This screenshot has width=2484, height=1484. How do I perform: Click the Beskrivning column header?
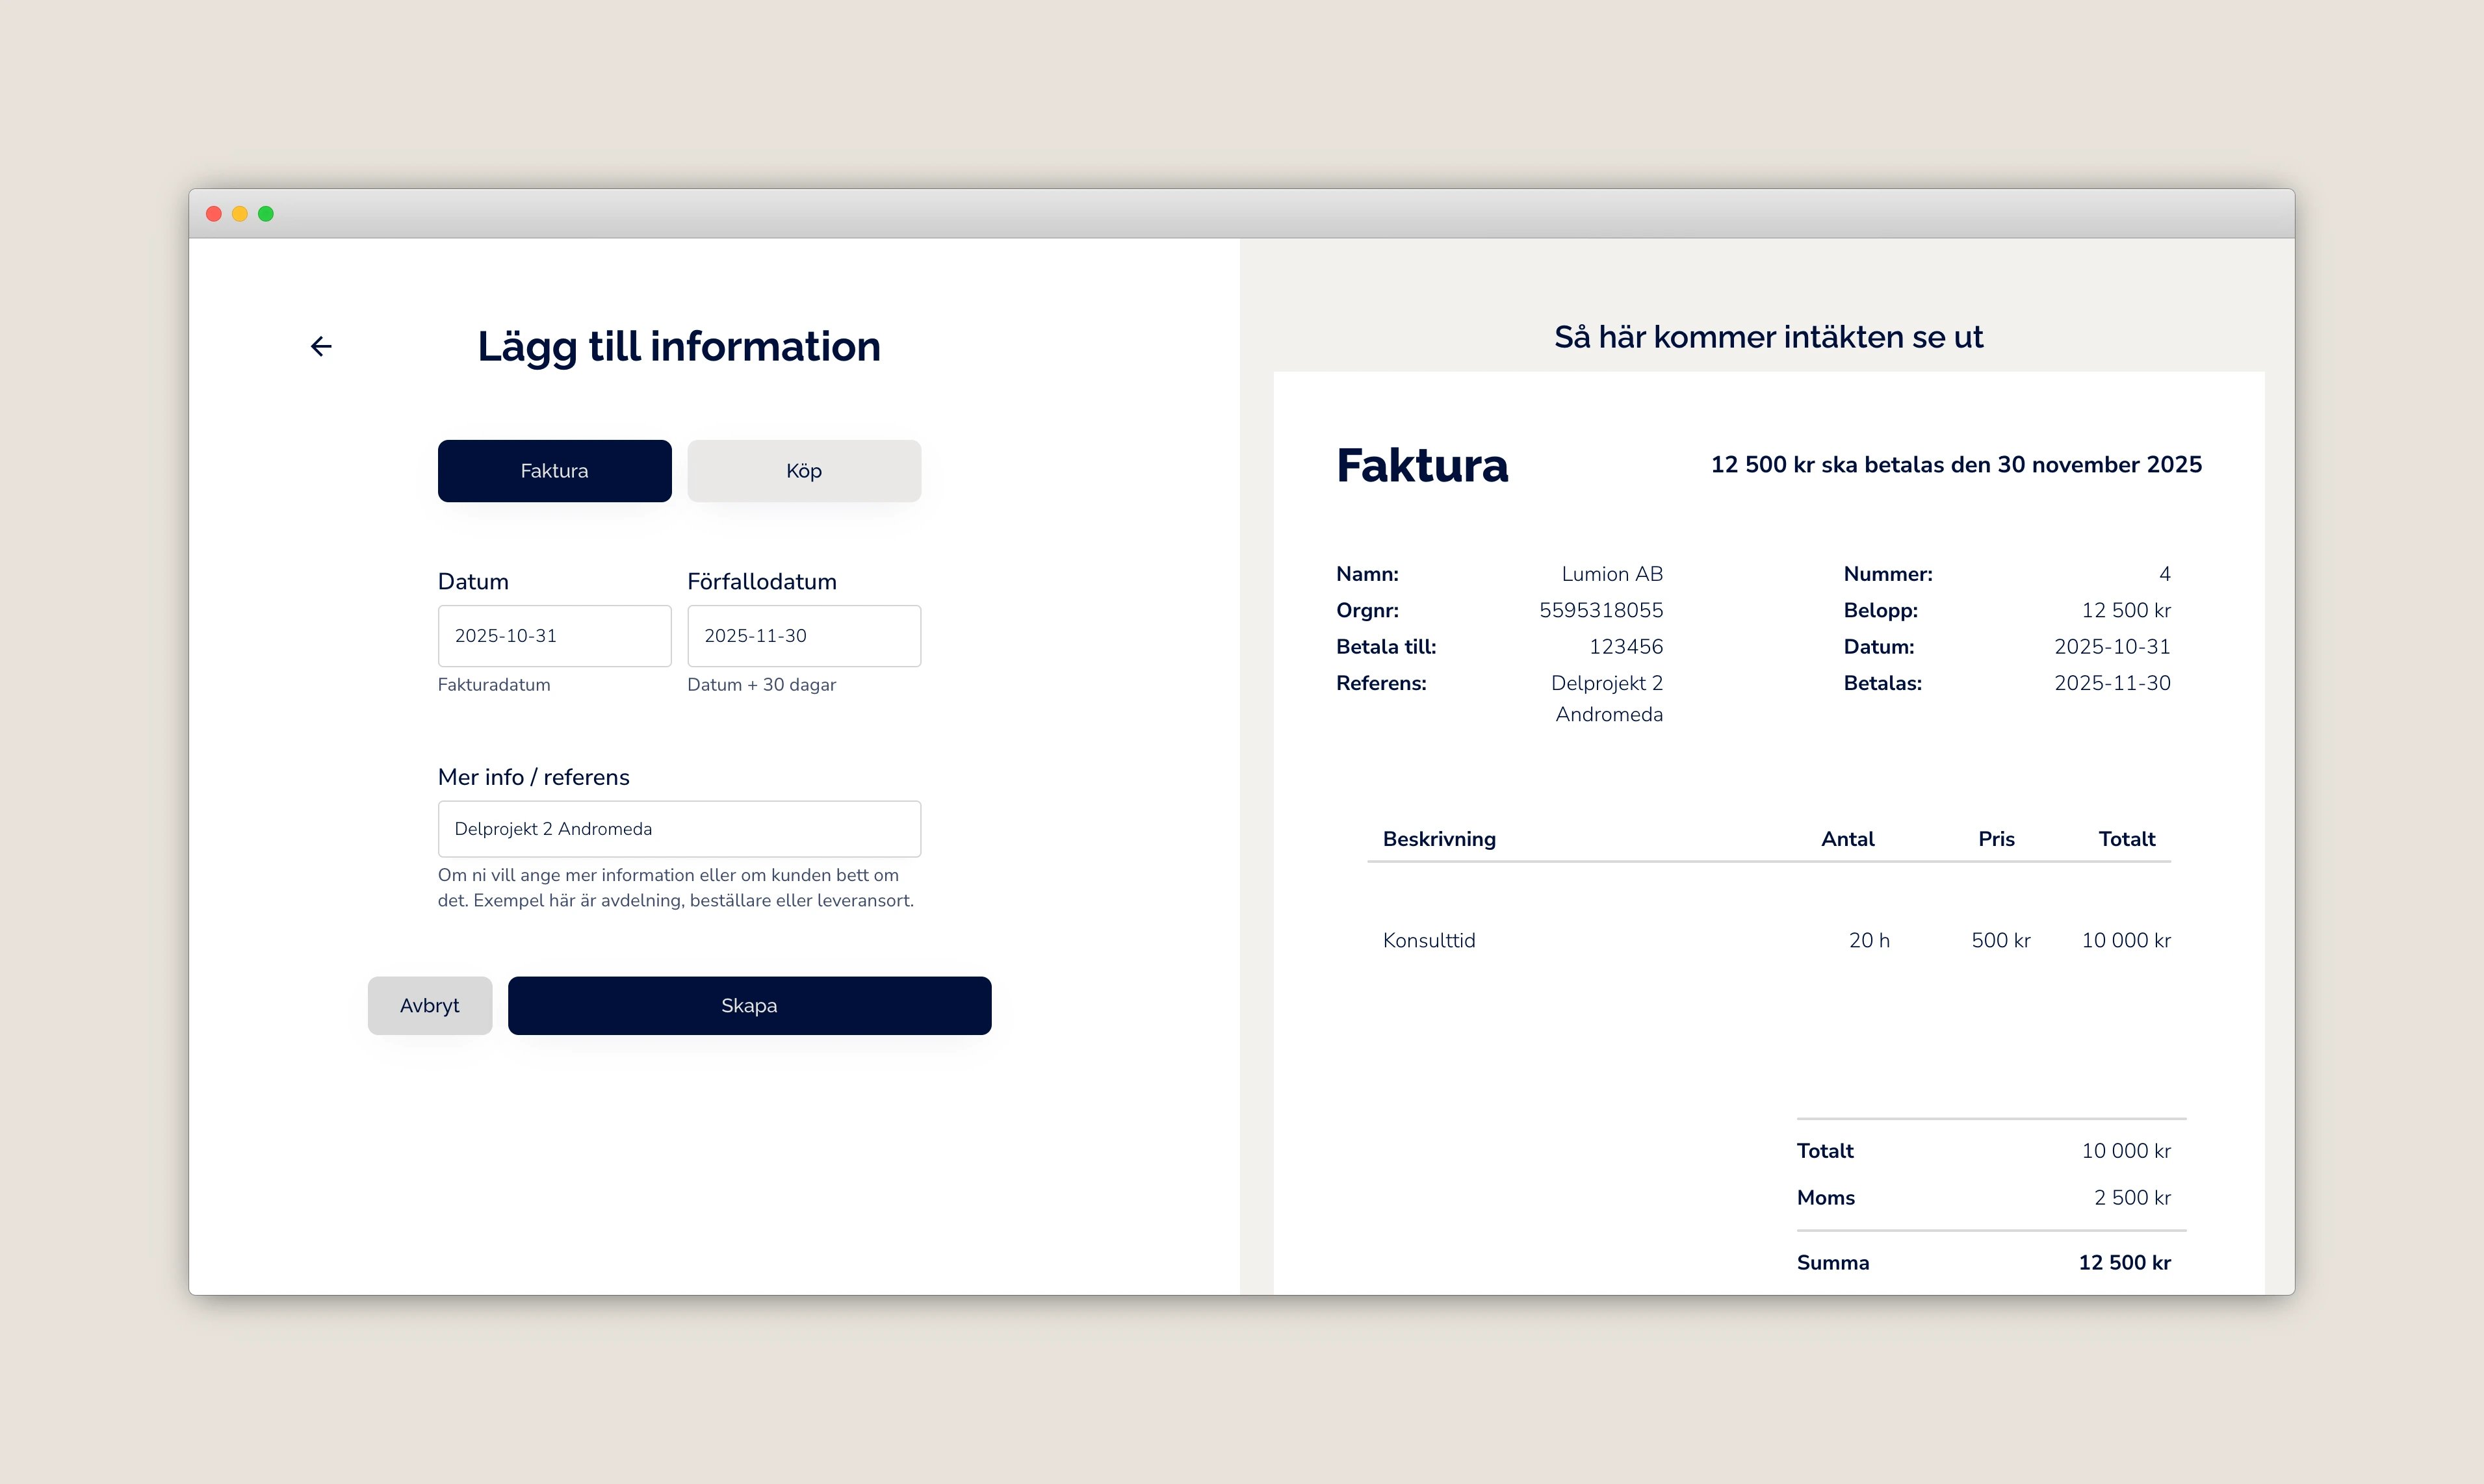tap(1438, 839)
